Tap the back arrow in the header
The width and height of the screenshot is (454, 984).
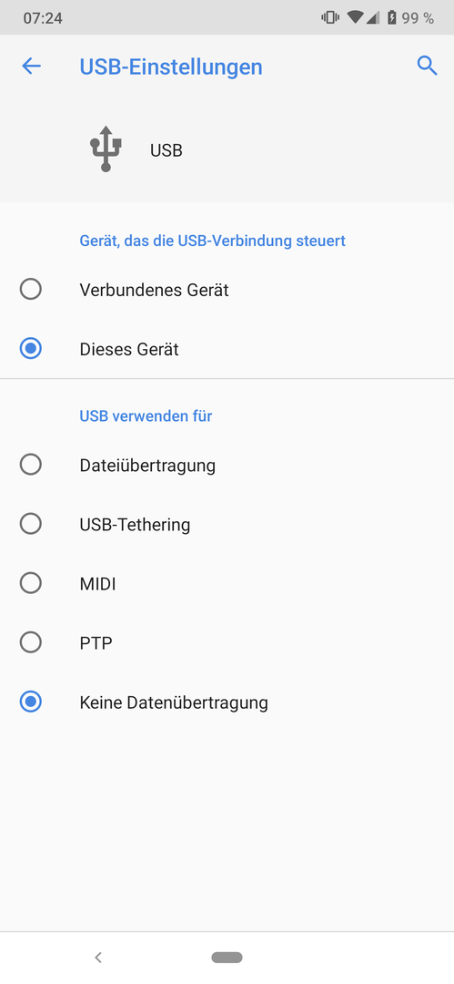click(x=31, y=66)
